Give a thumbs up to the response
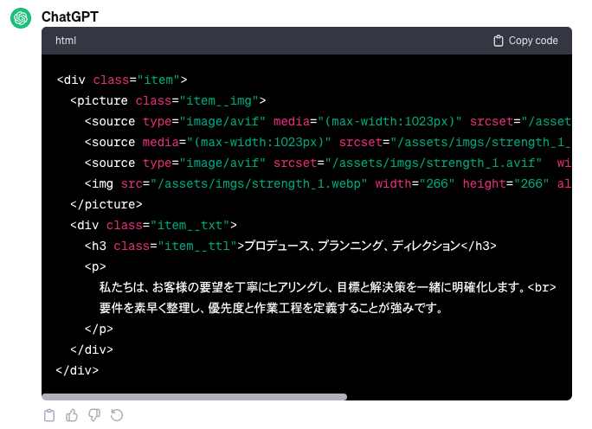 point(72,415)
